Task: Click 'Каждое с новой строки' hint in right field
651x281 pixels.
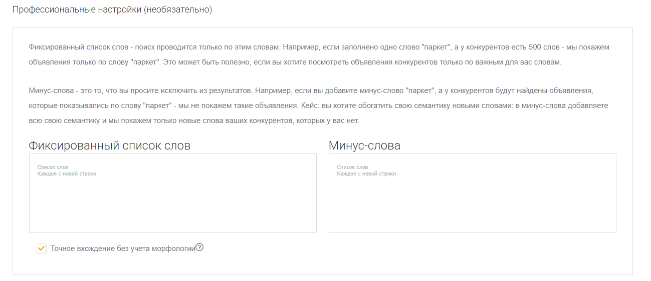Action: (366, 173)
